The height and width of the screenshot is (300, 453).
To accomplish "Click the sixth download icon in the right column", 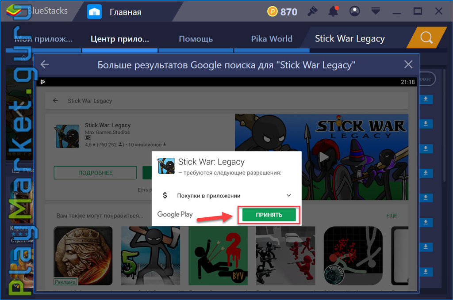I will [426, 222].
